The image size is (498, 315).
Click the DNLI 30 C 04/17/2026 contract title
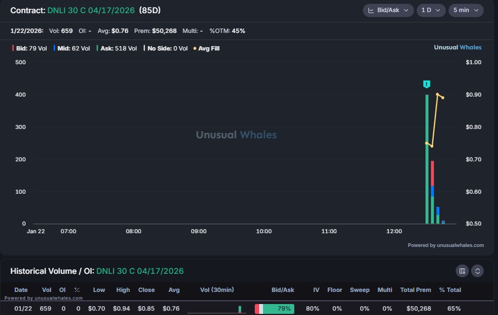(91, 10)
